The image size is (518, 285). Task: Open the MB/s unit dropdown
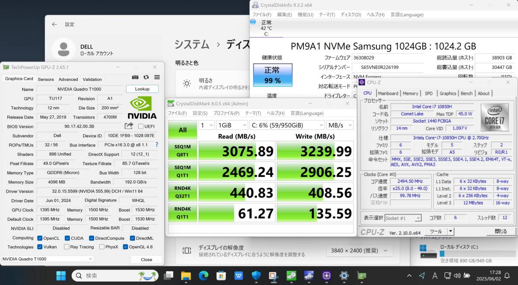pos(340,125)
